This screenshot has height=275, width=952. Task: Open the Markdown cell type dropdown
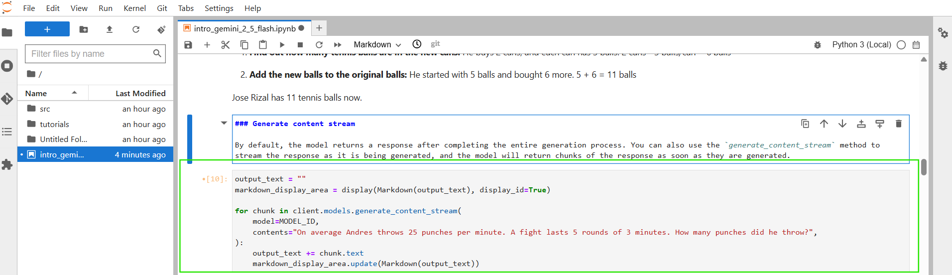click(x=377, y=45)
